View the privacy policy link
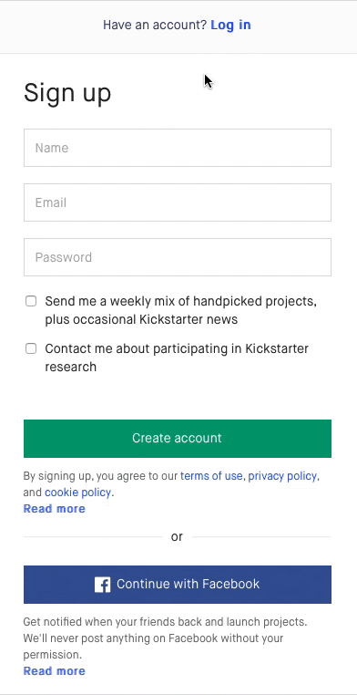Viewport: 357px width, 695px height. tap(282, 476)
